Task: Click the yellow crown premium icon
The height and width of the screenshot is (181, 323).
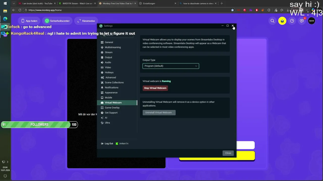Action: point(282,21)
